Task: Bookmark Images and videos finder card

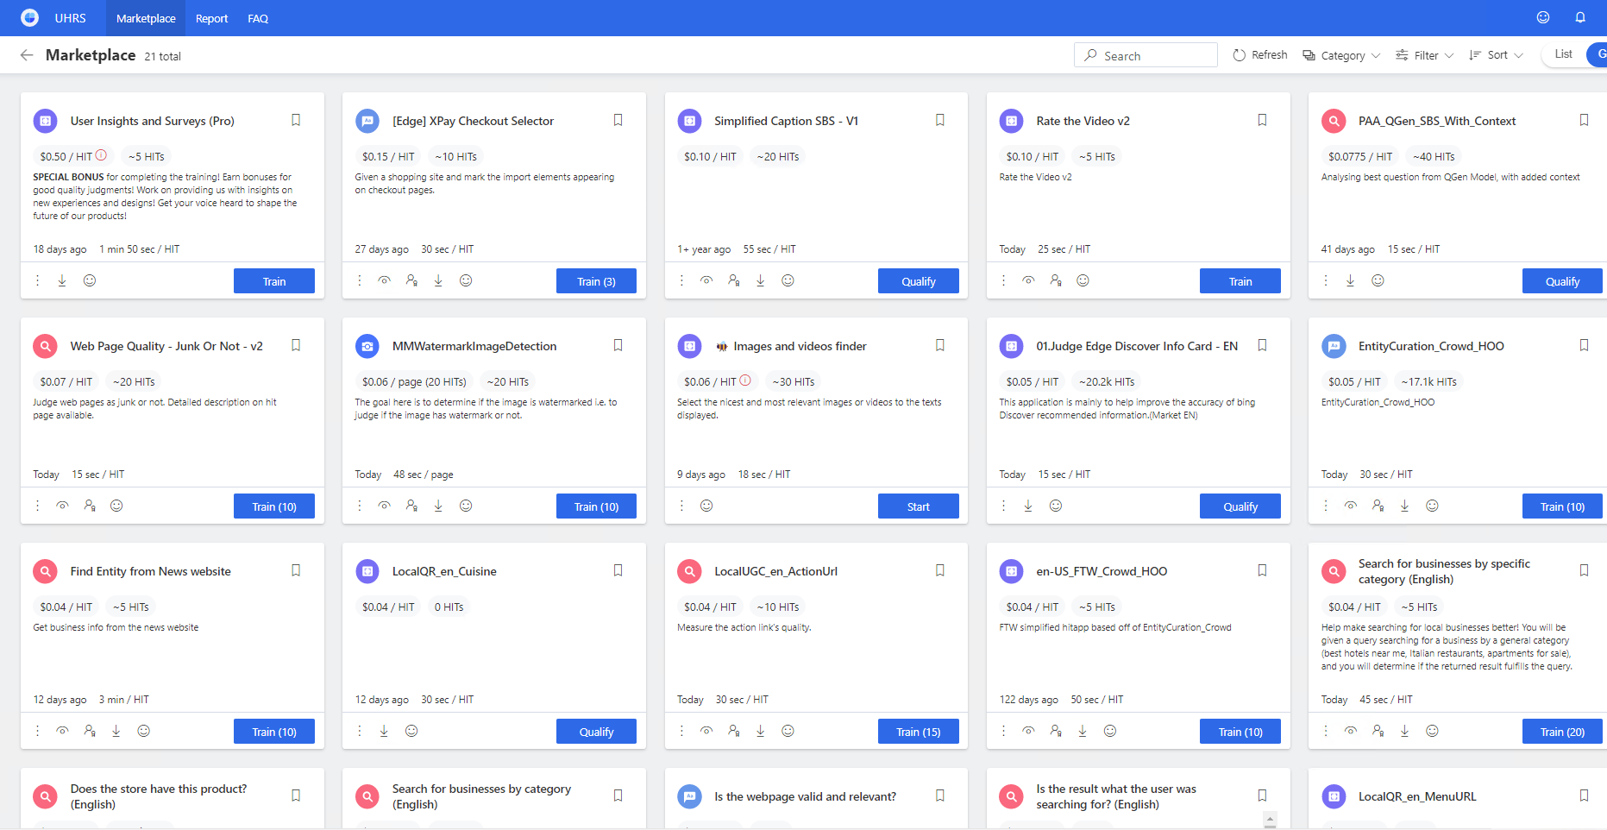Action: click(940, 345)
